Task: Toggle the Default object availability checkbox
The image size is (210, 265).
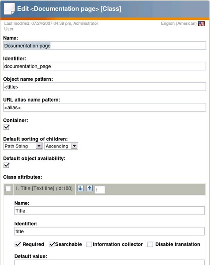Action: [7, 165]
